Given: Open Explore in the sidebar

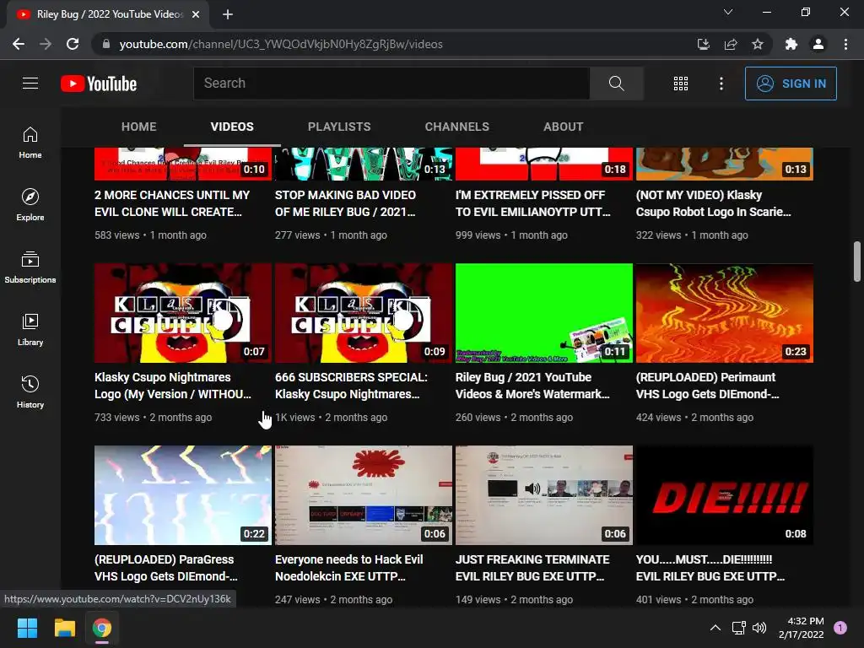Looking at the screenshot, I should coord(30,204).
